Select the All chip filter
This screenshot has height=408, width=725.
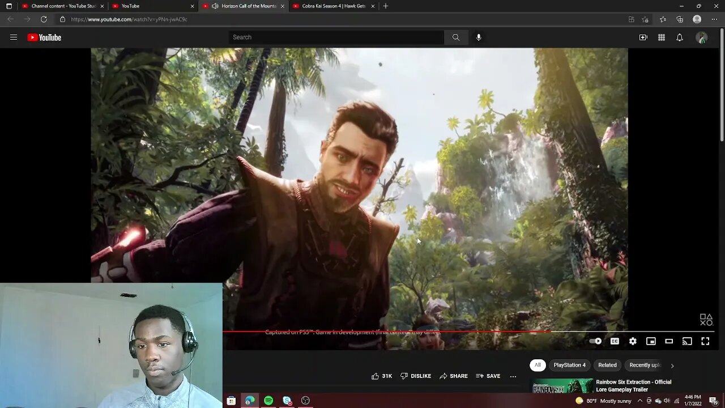pyautogui.click(x=538, y=365)
